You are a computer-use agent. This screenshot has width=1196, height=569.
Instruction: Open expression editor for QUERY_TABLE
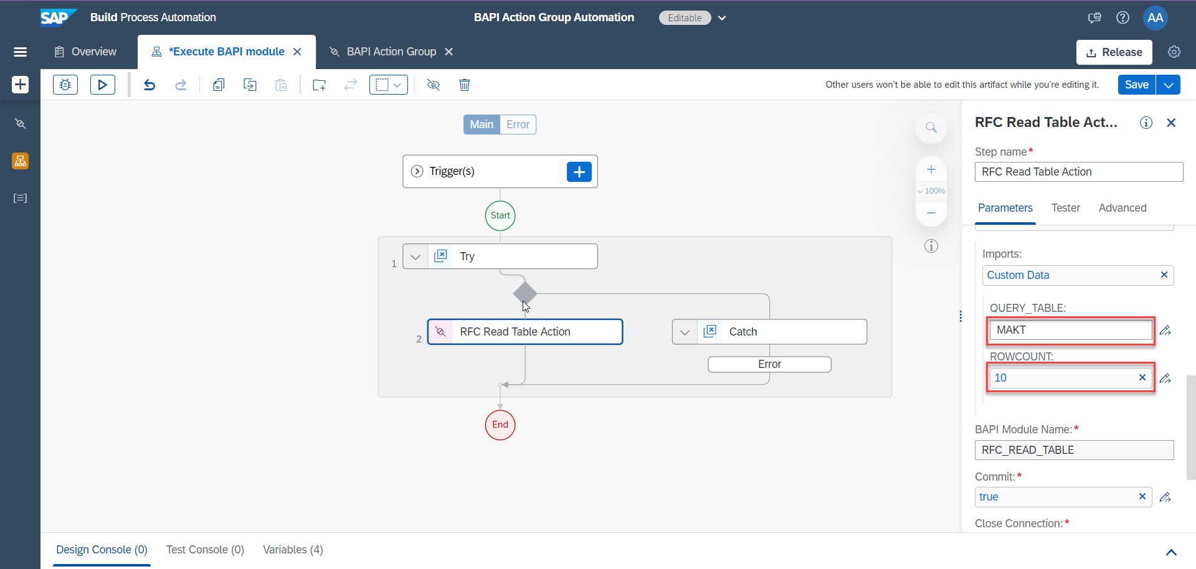tap(1165, 331)
